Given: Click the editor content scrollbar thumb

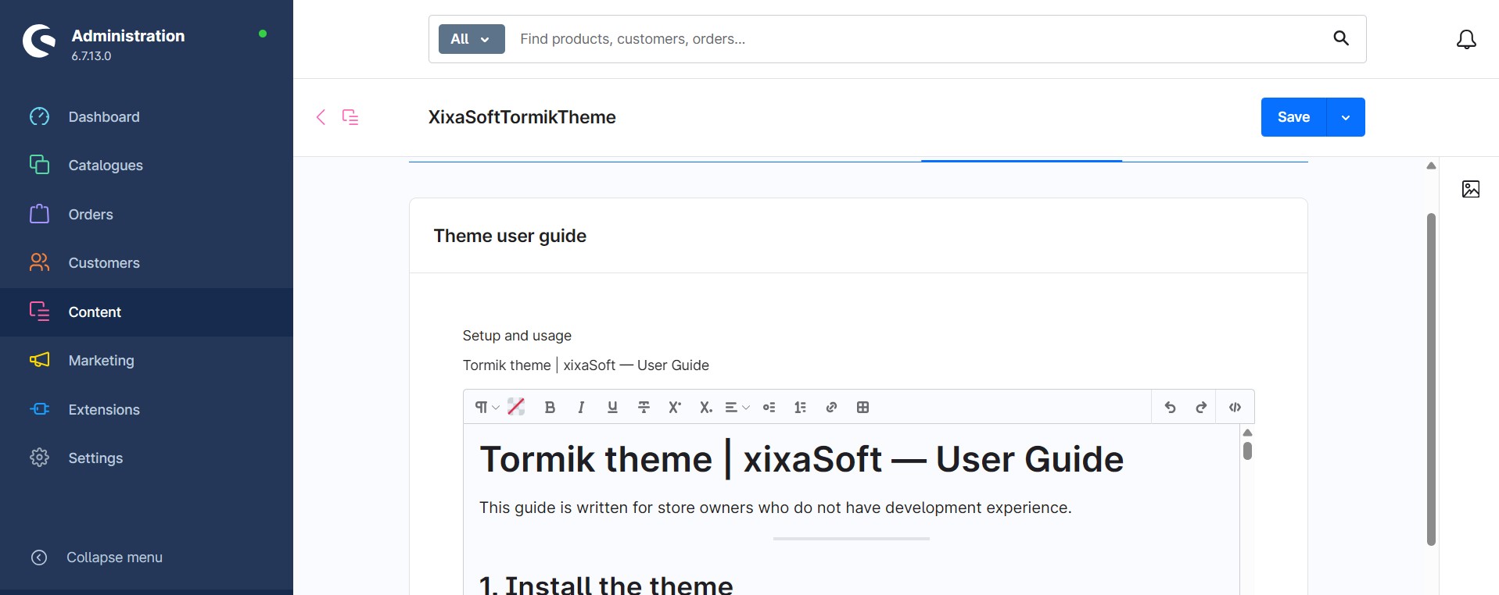Looking at the screenshot, I should pos(1247,451).
